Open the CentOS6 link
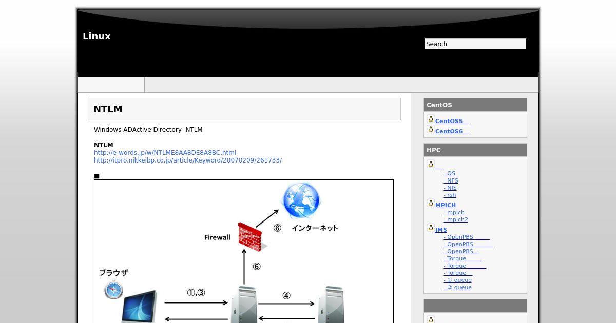 pyautogui.click(x=452, y=132)
